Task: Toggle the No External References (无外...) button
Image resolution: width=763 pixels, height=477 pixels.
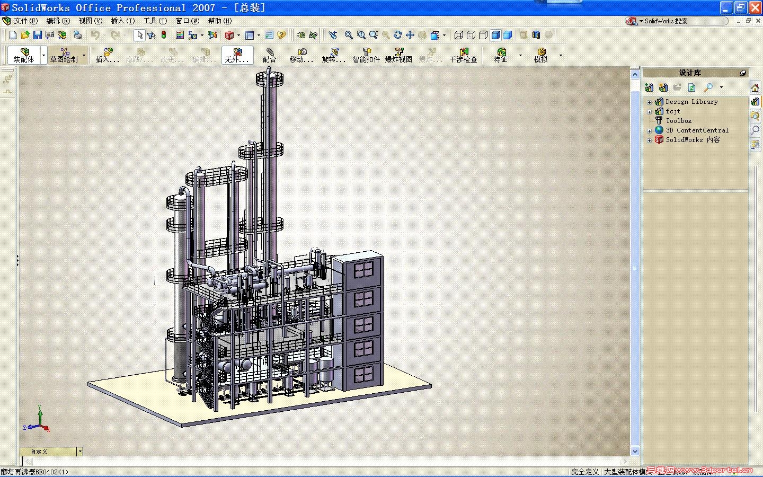Action: 237,55
